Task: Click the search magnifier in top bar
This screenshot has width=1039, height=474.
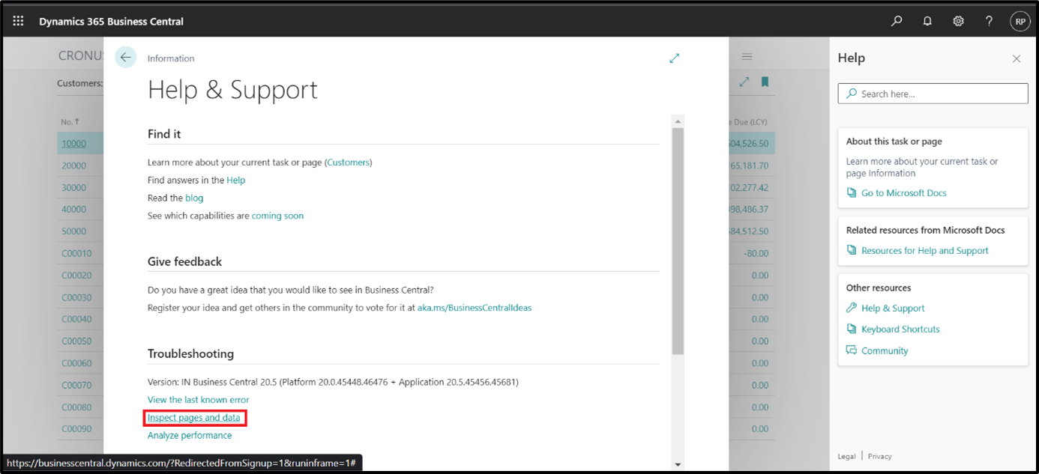Action: tap(897, 22)
